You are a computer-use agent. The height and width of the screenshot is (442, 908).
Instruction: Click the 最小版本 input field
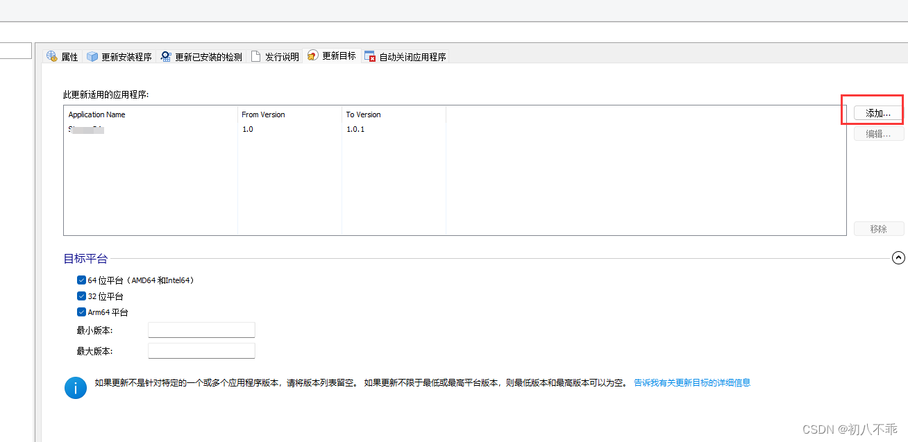click(201, 330)
